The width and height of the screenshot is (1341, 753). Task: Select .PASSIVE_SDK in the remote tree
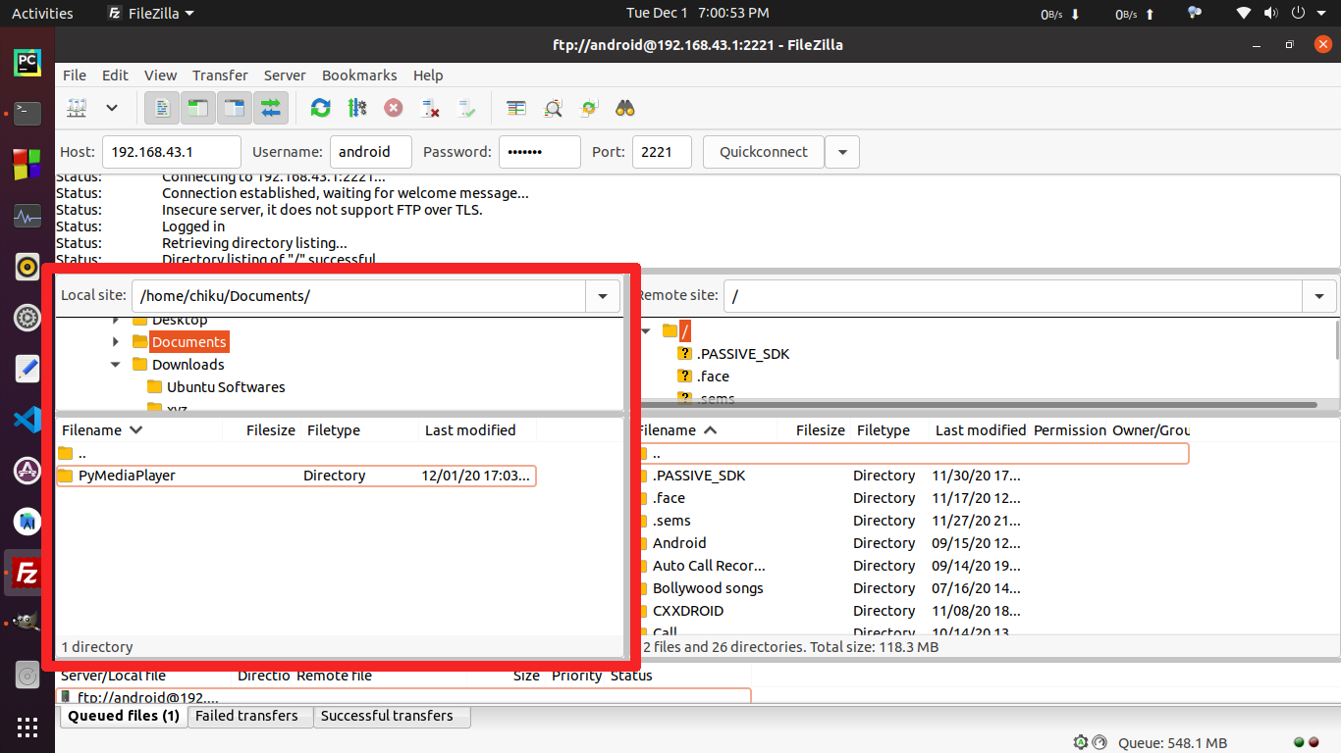742,354
